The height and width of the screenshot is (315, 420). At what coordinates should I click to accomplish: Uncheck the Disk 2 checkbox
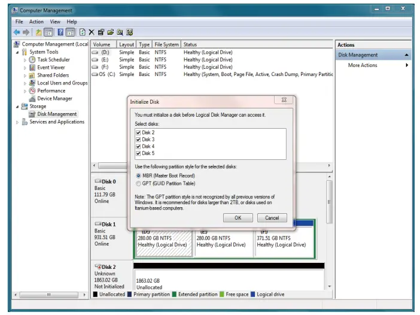point(138,132)
